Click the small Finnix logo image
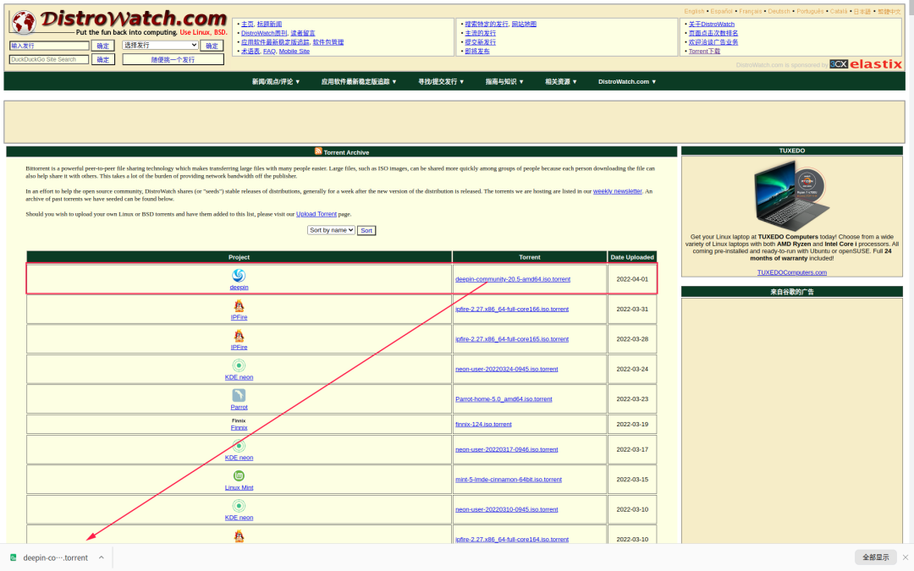Image resolution: width=914 pixels, height=571 pixels. tap(239, 420)
